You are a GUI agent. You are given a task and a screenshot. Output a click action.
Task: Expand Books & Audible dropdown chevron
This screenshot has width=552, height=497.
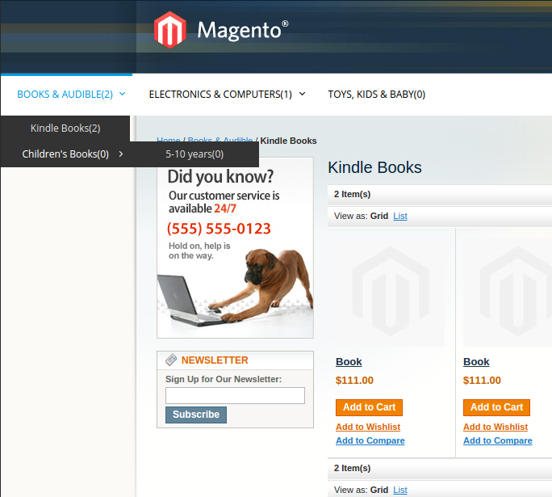coord(122,94)
